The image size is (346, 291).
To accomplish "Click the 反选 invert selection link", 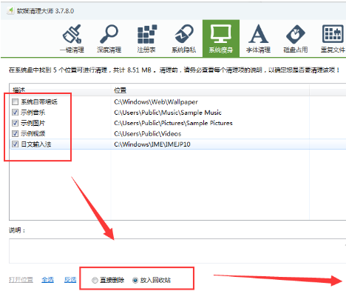I will pos(70,280).
